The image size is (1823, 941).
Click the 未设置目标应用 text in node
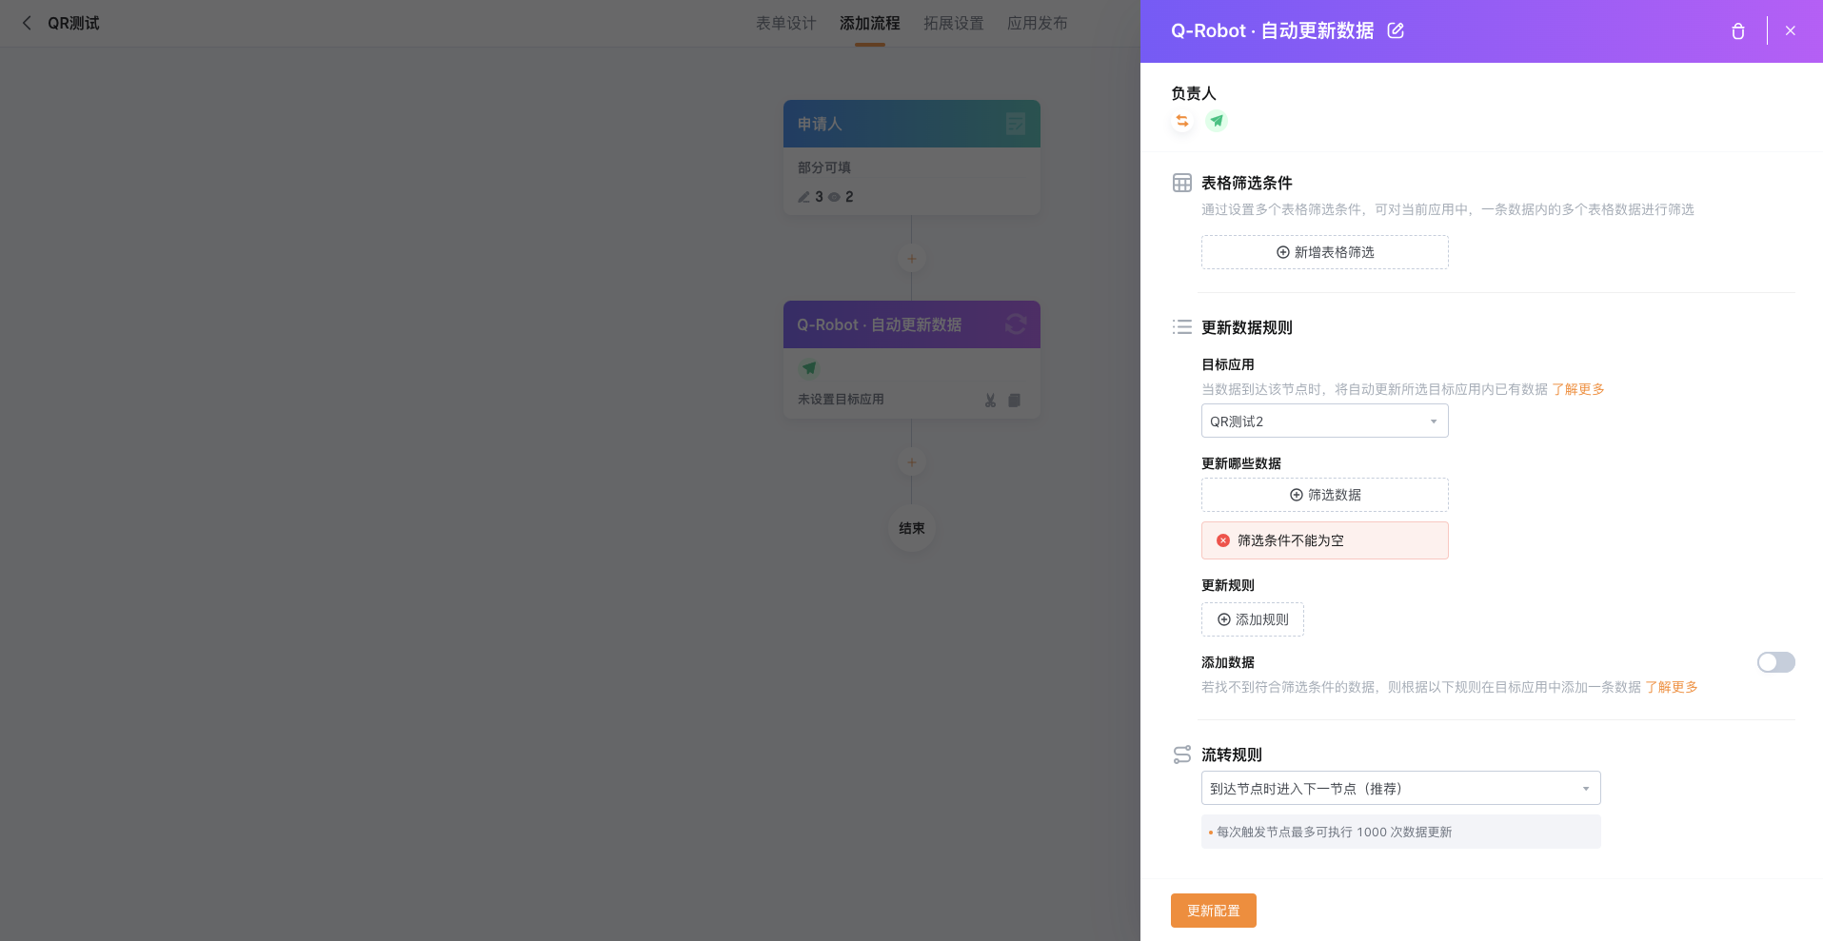[841, 400]
